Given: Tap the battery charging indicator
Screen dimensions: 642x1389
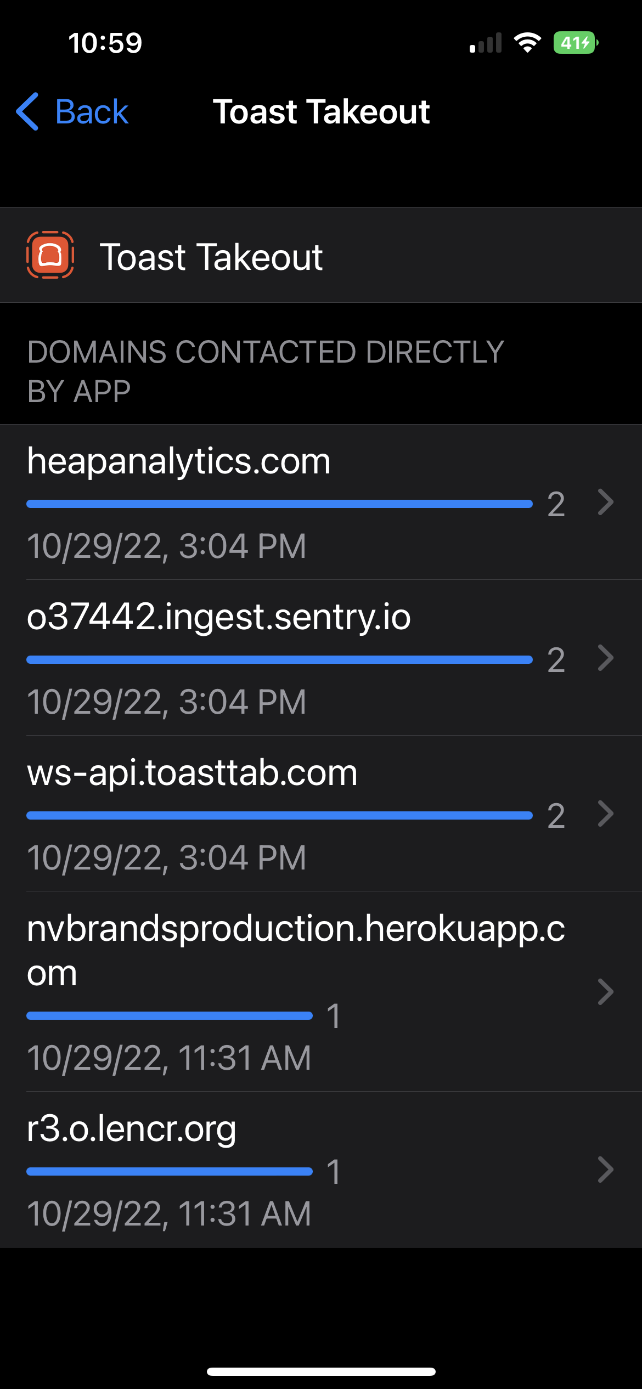Looking at the screenshot, I should coord(575,43).
